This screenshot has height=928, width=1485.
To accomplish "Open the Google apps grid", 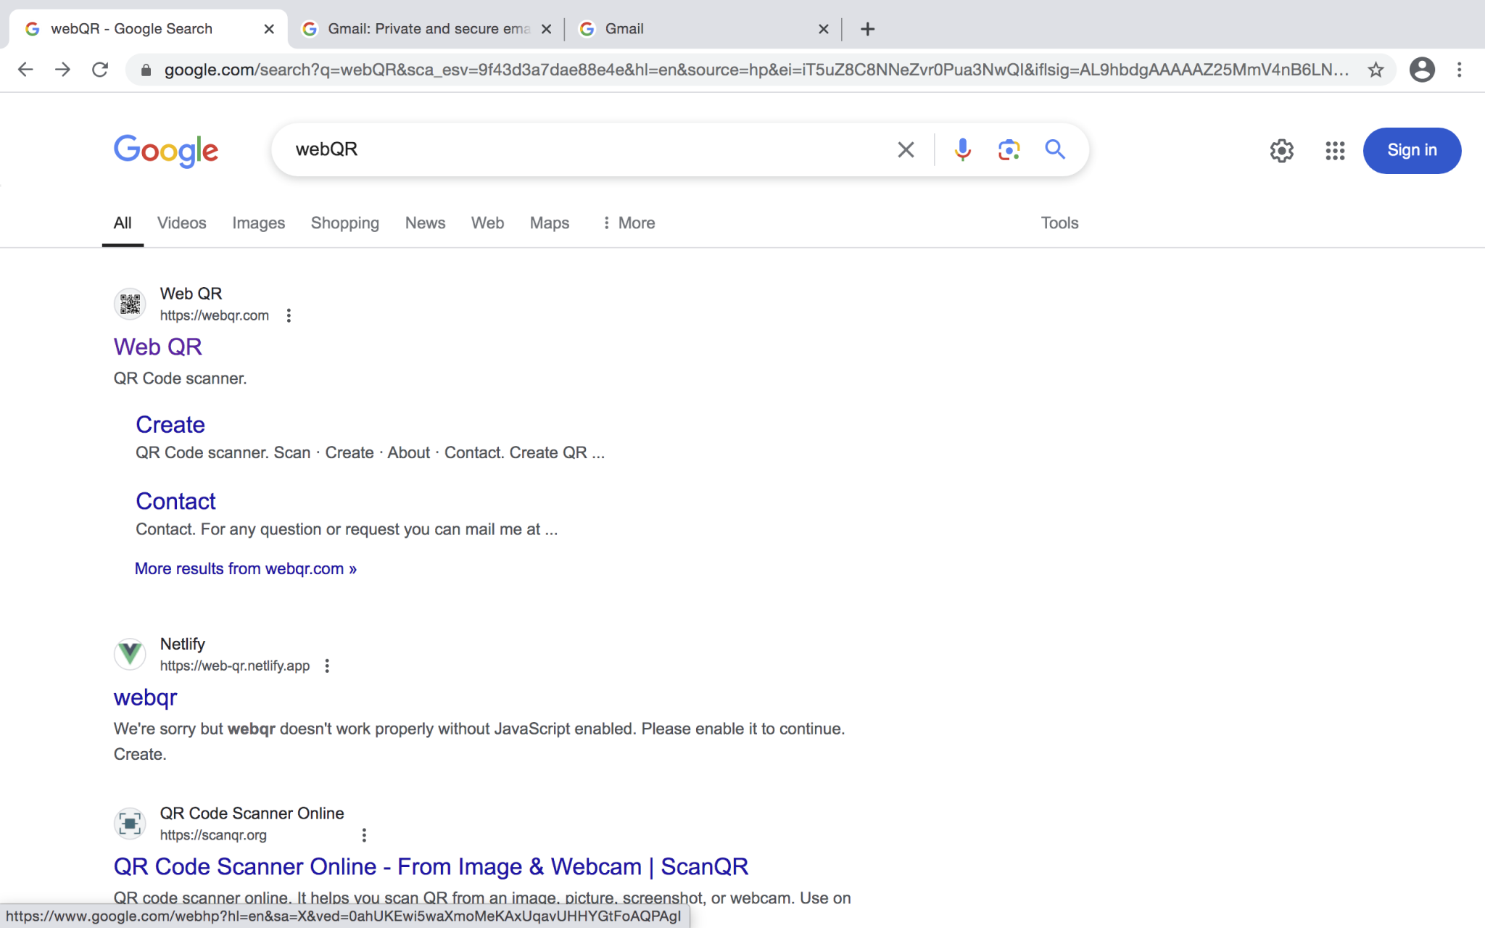I will pos(1335,151).
